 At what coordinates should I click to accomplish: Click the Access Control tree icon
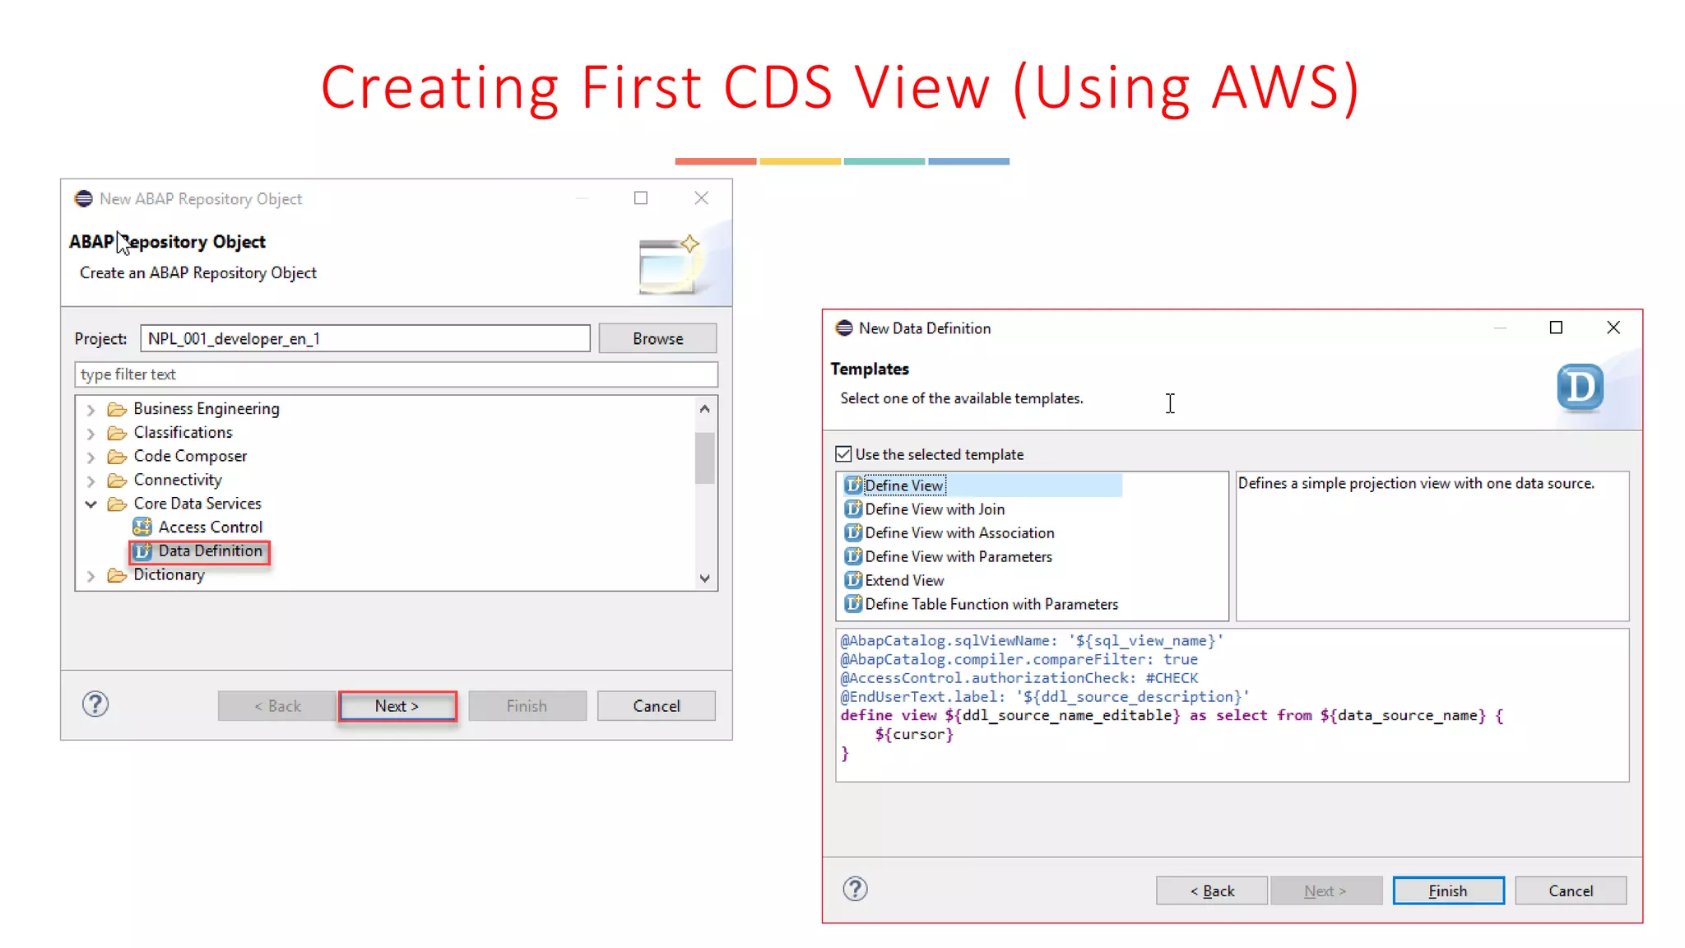click(x=142, y=527)
